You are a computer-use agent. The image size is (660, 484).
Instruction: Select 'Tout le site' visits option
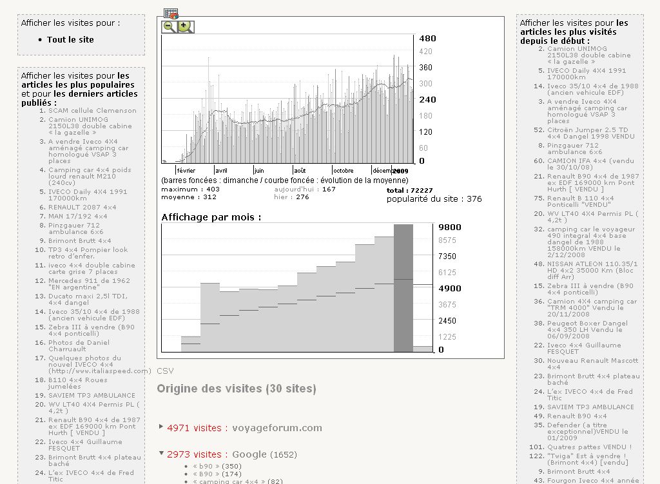click(x=70, y=39)
